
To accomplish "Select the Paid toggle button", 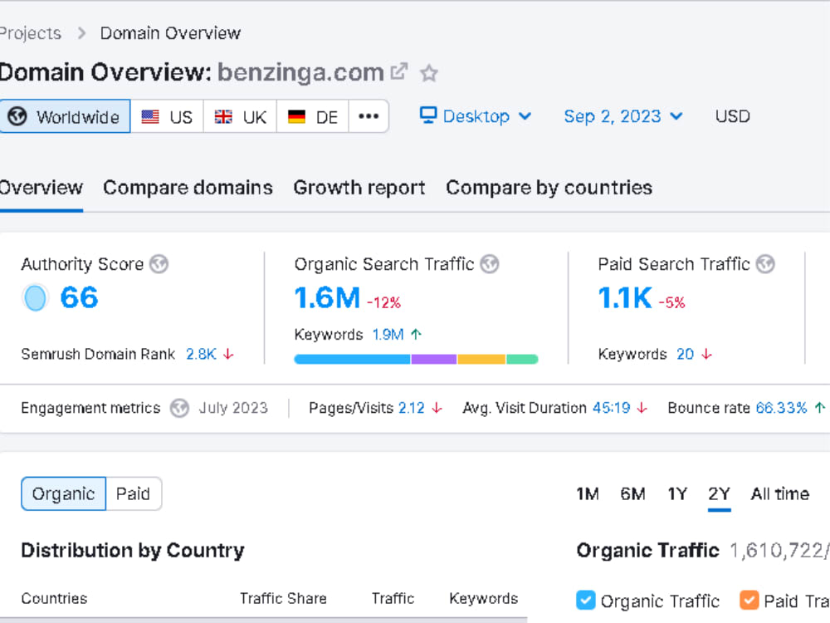I will [x=134, y=493].
